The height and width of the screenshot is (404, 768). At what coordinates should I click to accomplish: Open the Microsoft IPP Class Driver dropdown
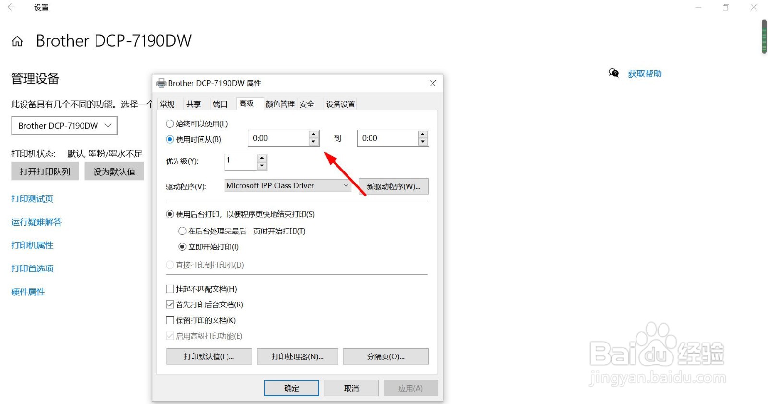click(288, 186)
